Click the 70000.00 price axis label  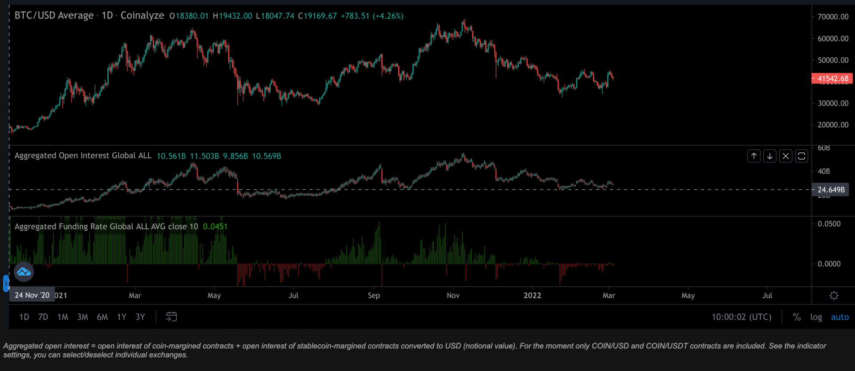click(x=833, y=17)
